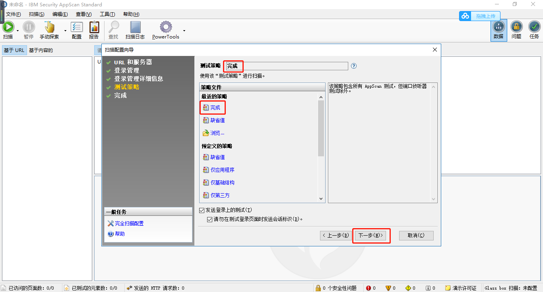The width and height of the screenshot is (543, 292).
Task: Start the scan with the green Scan button
Action: 8,27
